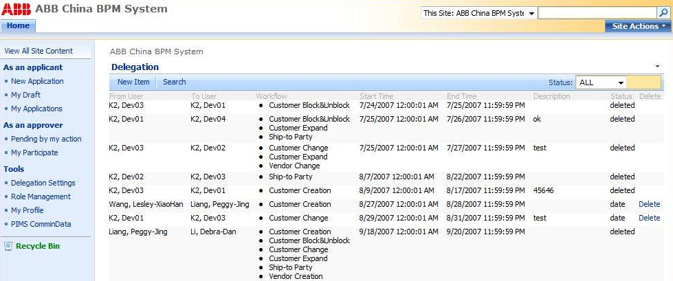The height and width of the screenshot is (281, 673).
Task: Click New Item in the toolbar
Action: 133,82
